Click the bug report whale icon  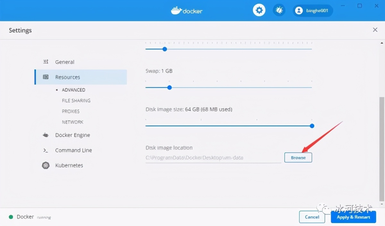[279, 10]
